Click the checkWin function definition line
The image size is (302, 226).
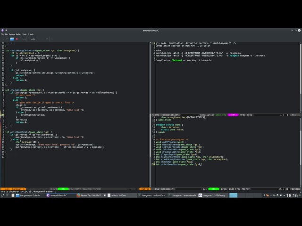[x=25, y=90]
